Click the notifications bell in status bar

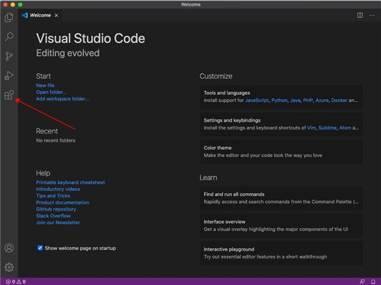click(x=373, y=281)
